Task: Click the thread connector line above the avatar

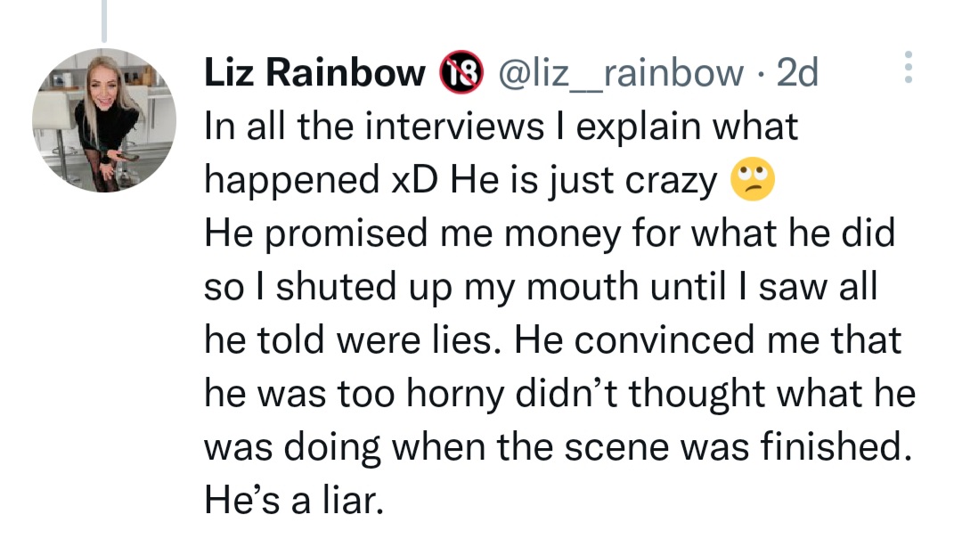Action: (x=104, y=20)
